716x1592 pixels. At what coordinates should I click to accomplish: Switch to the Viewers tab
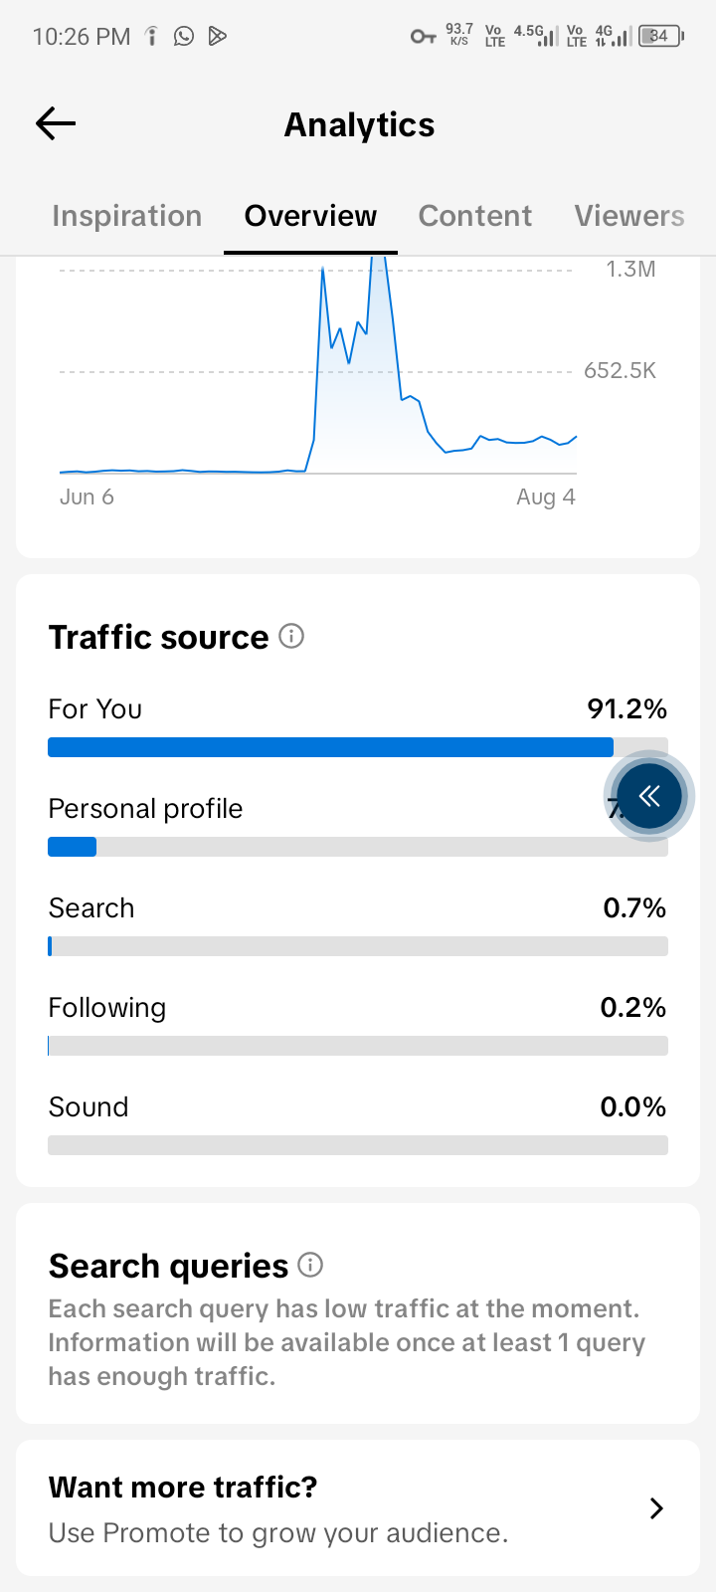click(x=629, y=216)
